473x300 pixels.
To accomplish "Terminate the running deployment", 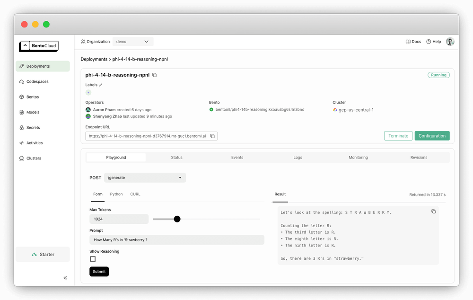I will point(398,135).
